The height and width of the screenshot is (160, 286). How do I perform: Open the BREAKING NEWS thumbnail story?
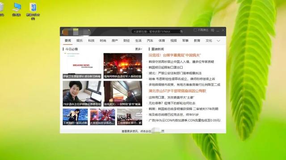pos(82,66)
